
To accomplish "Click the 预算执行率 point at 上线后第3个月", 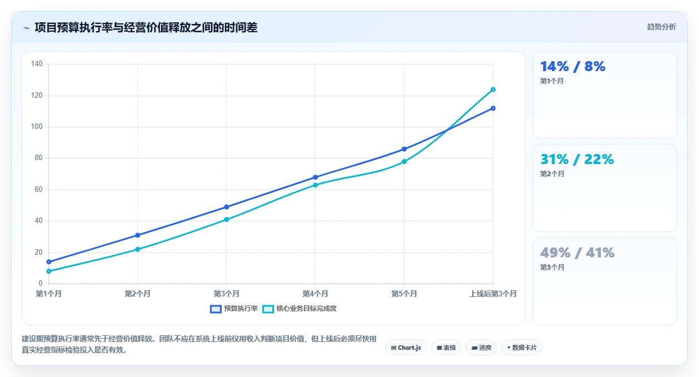I will pyautogui.click(x=493, y=108).
